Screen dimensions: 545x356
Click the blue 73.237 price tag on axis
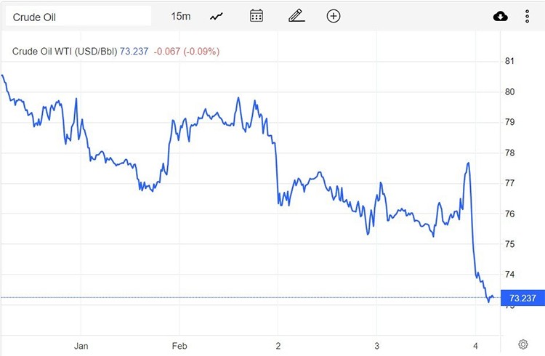click(x=522, y=297)
